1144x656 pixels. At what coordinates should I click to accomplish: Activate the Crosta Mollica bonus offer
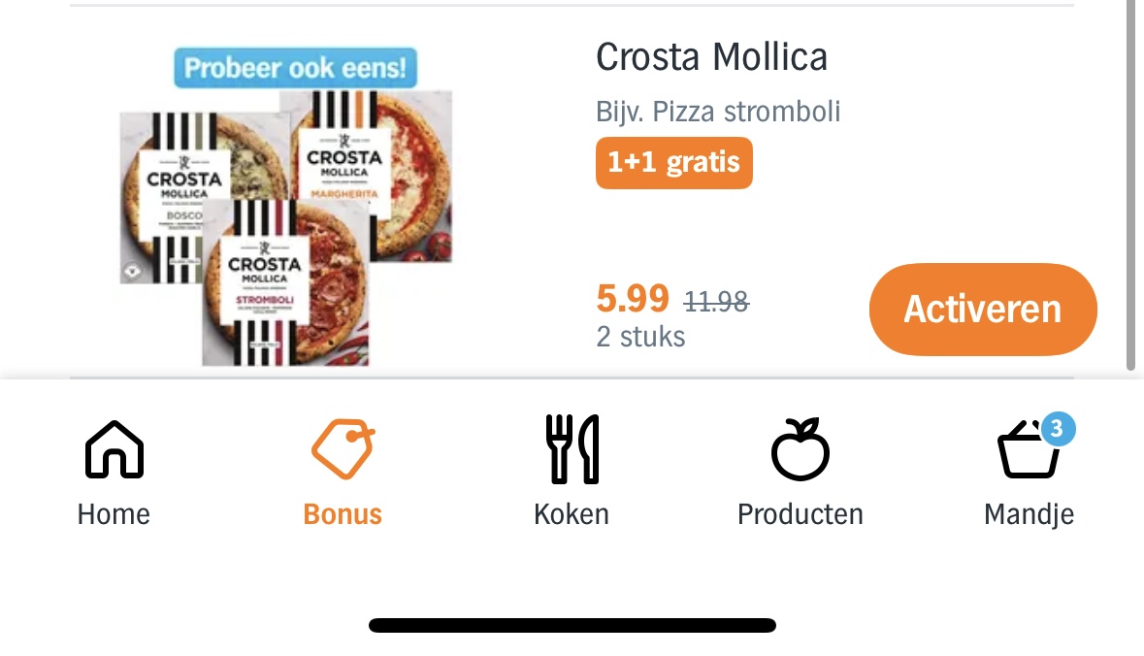pos(982,310)
